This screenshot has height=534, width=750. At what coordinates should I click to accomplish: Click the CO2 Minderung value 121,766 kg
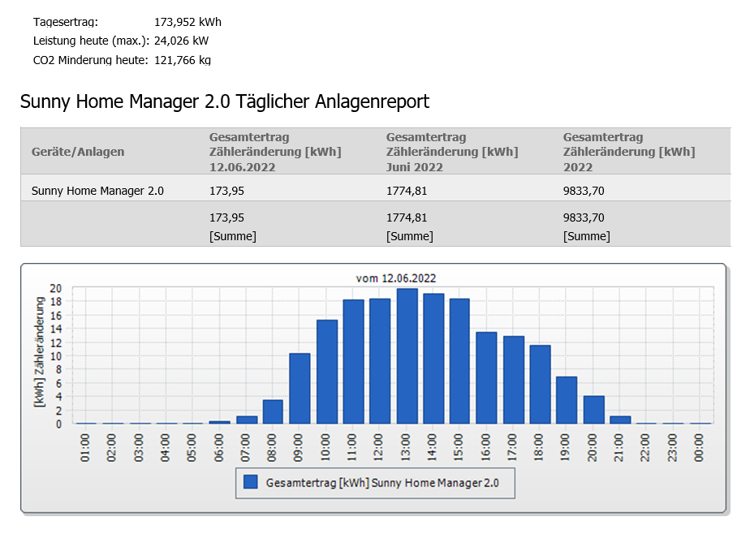coord(182,59)
